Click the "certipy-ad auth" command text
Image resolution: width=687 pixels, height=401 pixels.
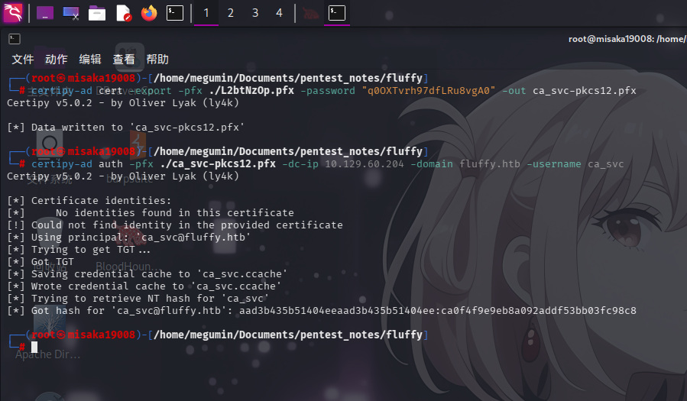[77, 164]
